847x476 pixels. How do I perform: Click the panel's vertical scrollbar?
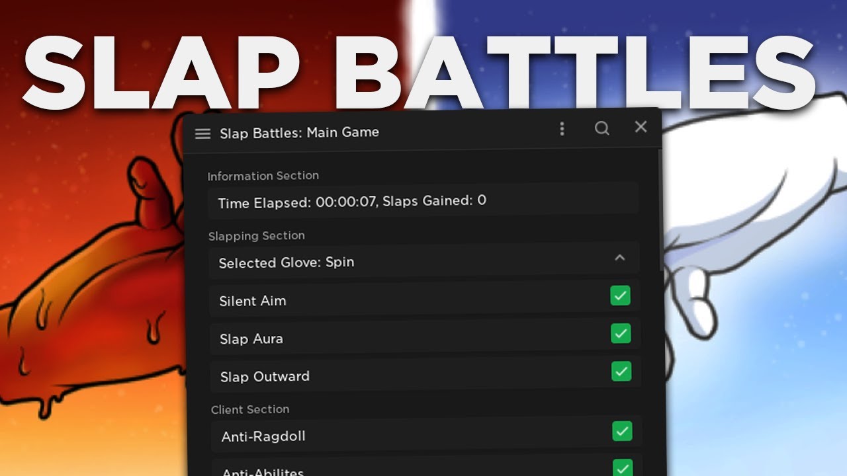[659, 210]
